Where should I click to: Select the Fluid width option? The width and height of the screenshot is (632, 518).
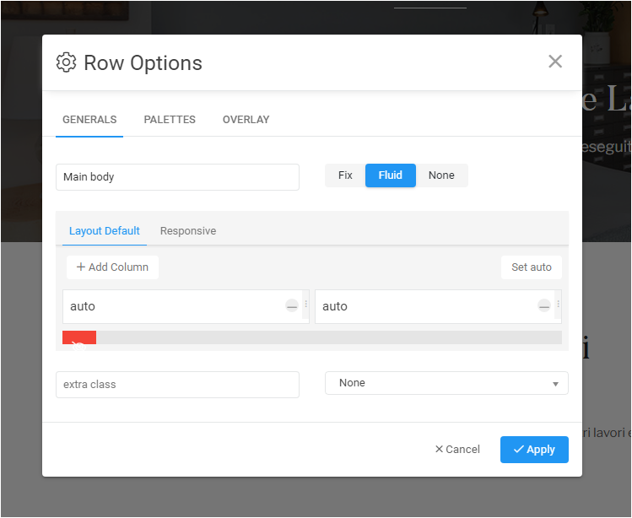click(x=391, y=175)
